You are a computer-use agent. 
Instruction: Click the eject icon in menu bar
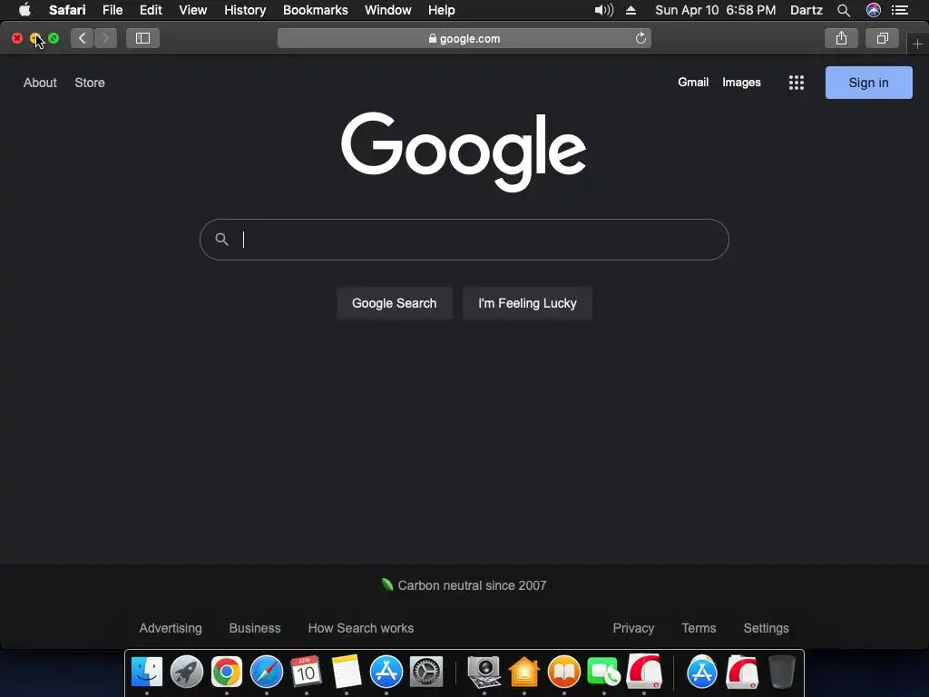coord(631,10)
